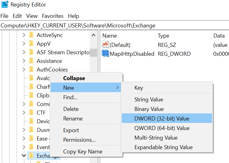Screen dimensions: 229x163
Task: Open the File menu
Action: [4, 16]
